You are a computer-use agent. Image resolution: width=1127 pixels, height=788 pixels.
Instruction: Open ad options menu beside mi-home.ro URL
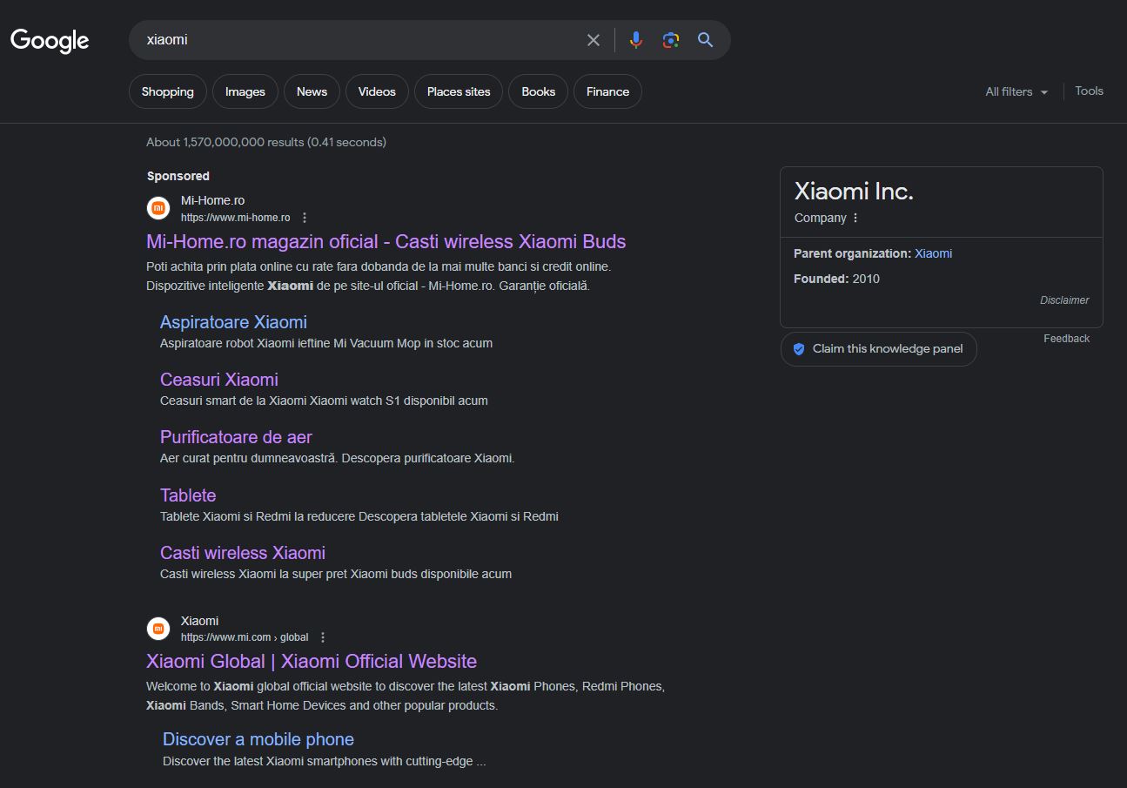[305, 218]
